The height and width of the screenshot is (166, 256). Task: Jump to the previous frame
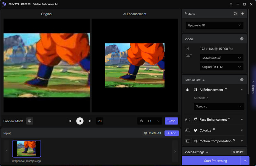[x=70, y=121]
